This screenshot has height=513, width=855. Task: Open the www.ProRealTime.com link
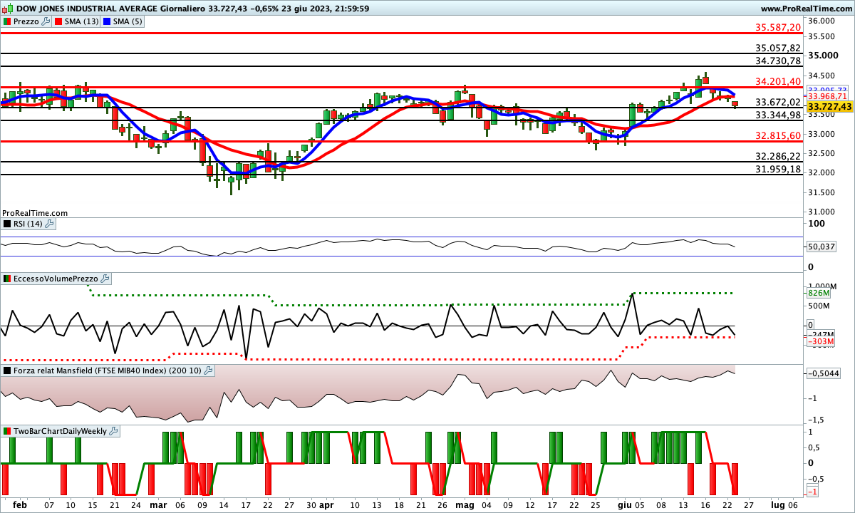[x=806, y=9]
